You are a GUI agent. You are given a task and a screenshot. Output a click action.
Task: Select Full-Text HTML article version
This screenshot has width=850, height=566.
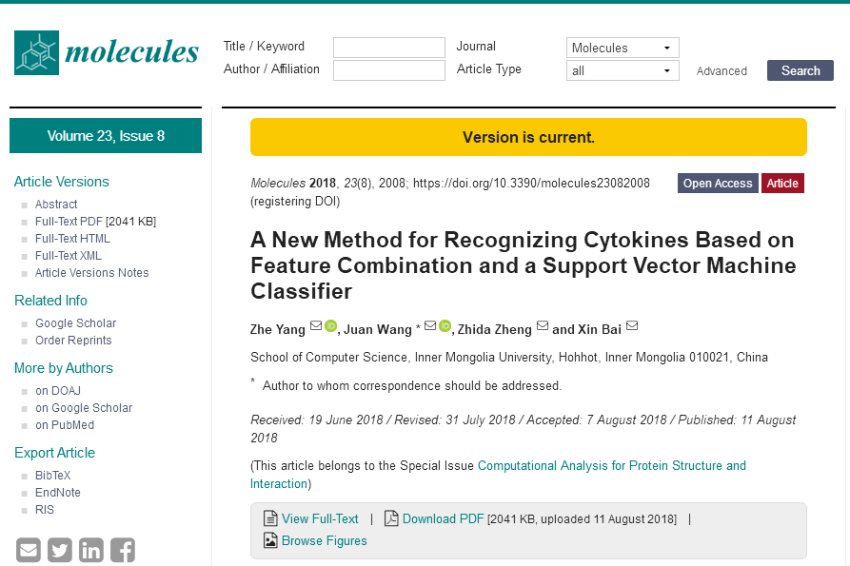coord(72,239)
